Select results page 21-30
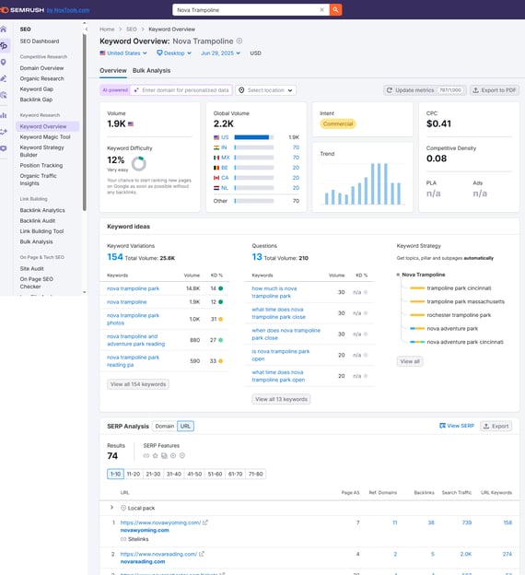Viewport: 525px width, 575px height. pos(153,474)
